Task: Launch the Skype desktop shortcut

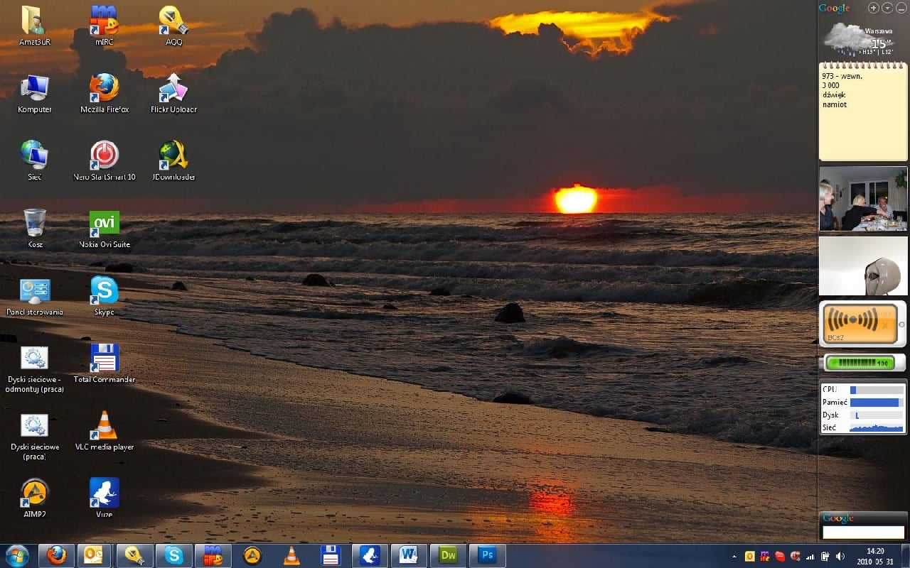Action: pos(104,295)
